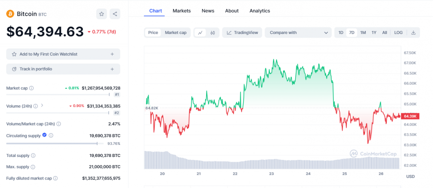
Task: Click Track in portfolio button
Action: tap(63, 69)
